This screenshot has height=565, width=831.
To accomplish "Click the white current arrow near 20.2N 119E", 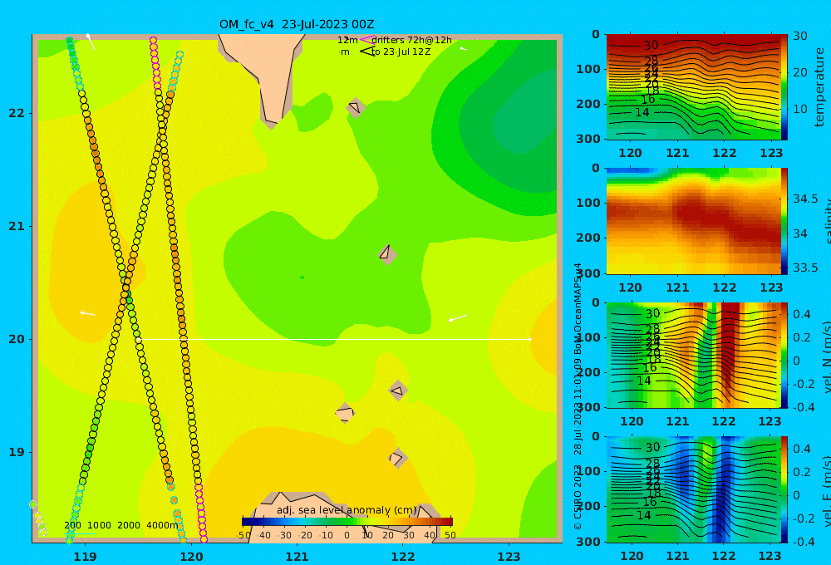I will point(87,313).
